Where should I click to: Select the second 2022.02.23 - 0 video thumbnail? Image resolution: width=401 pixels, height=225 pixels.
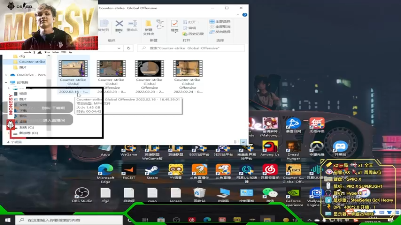point(111,68)
